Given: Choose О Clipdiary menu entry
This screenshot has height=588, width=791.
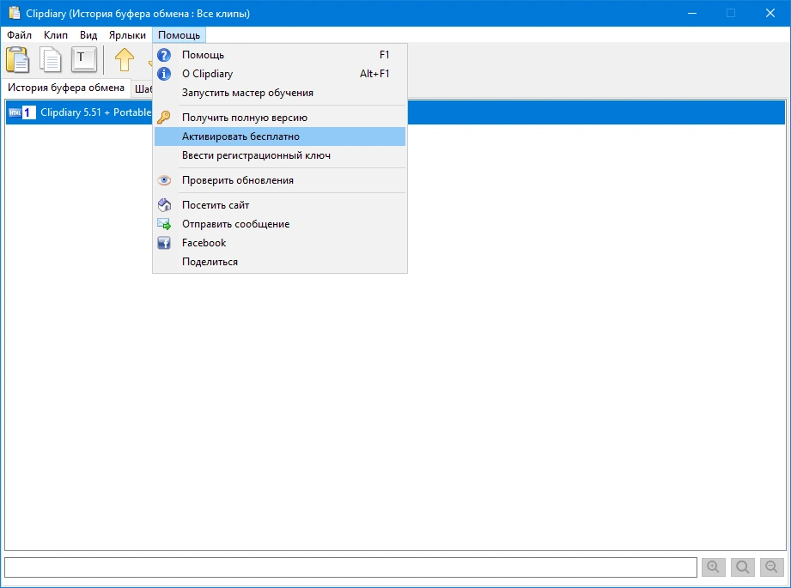Looking at the screenshot, I should pyautogui.click(x=280, y=74).
